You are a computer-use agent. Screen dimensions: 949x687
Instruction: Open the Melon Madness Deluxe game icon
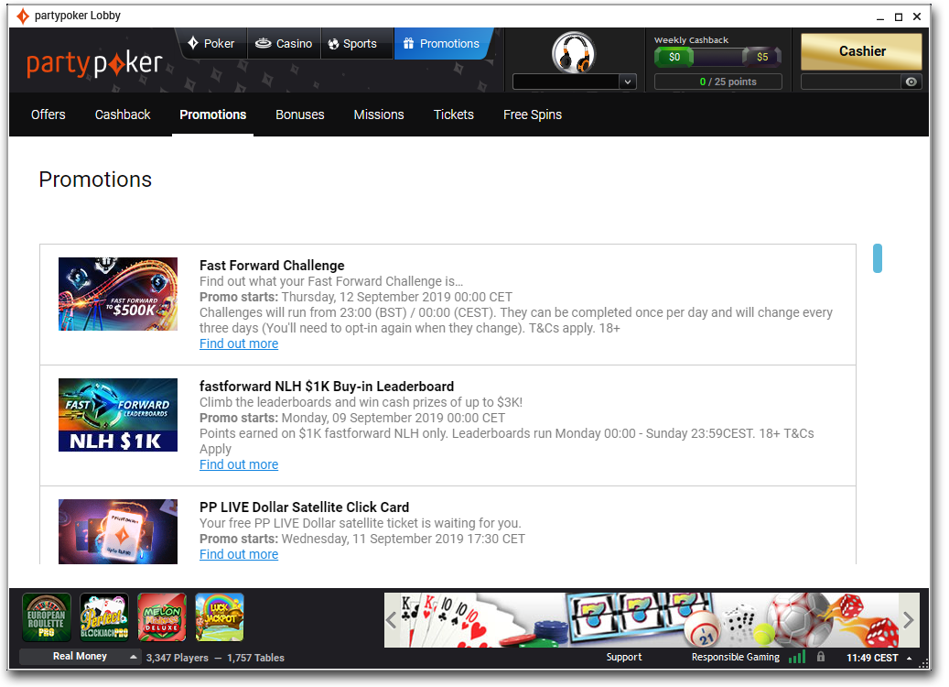click(x=162, y=617)
